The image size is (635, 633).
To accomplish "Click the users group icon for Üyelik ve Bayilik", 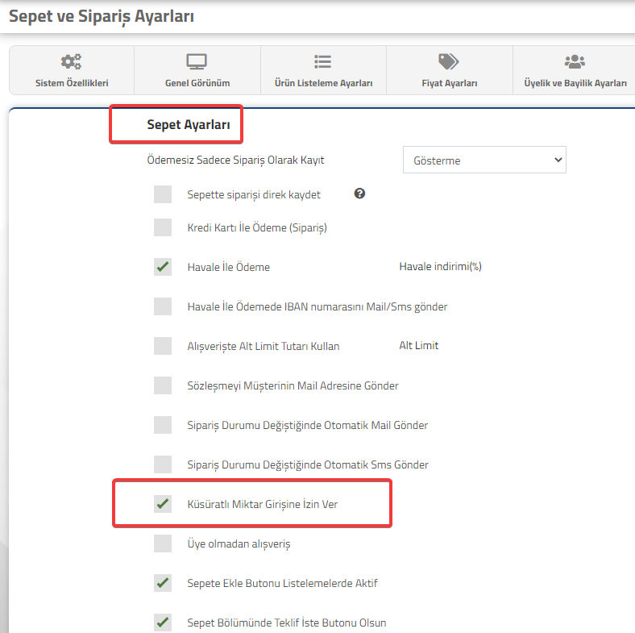I will click(575, 61).
